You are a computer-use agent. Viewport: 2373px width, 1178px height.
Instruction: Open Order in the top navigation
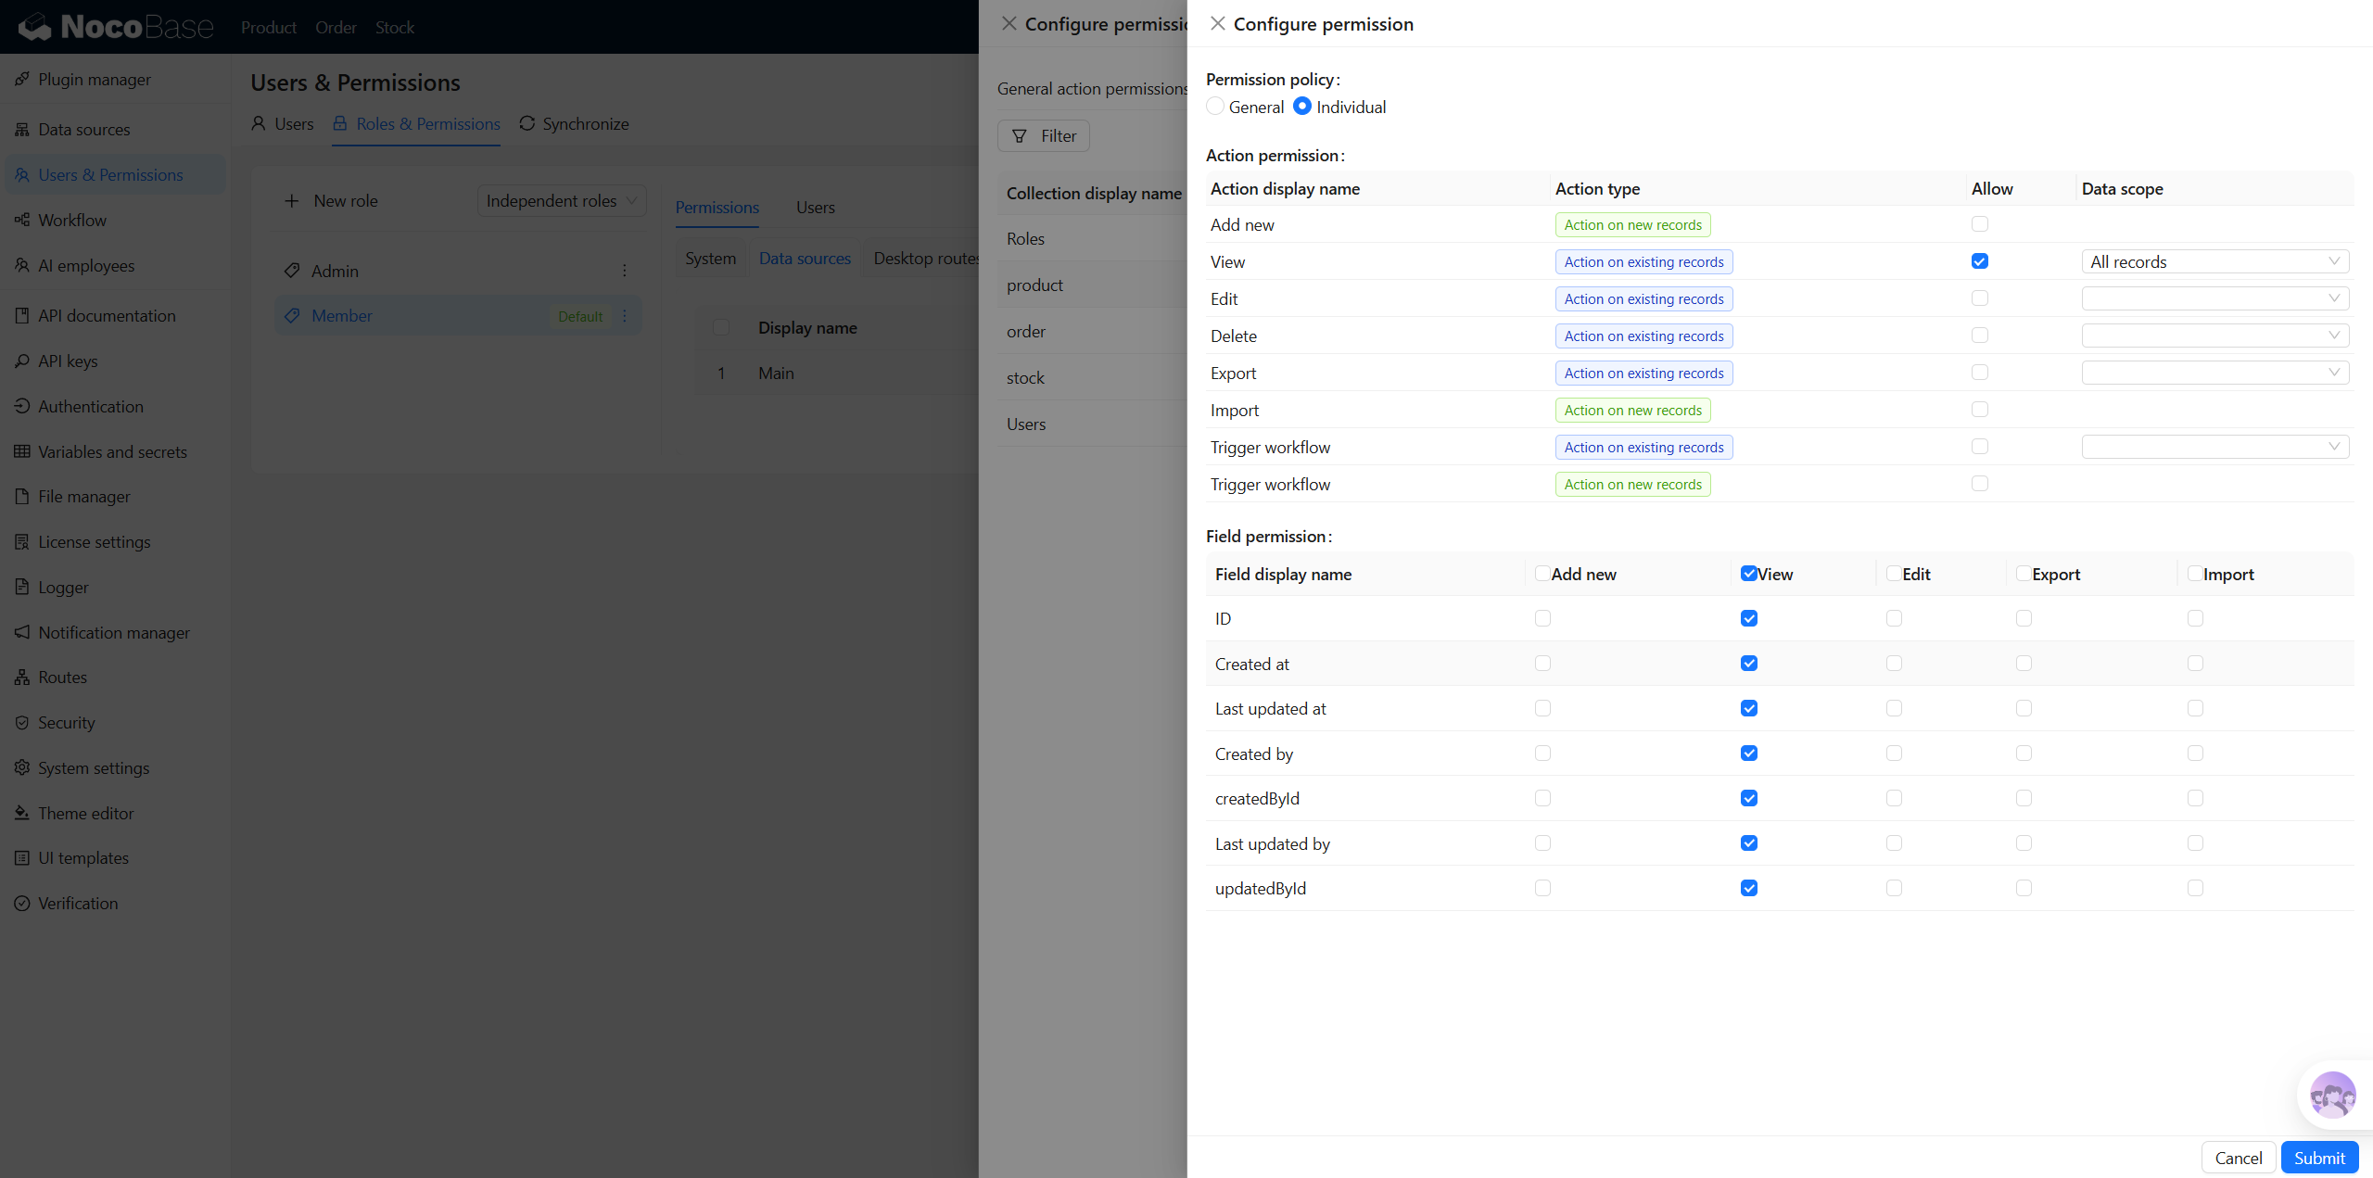coord(336,27)
